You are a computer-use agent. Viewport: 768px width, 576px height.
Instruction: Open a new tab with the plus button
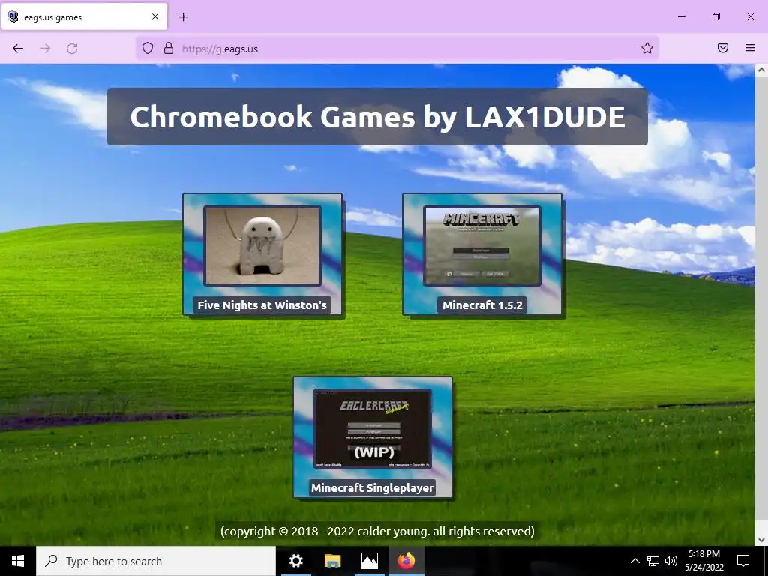coord(184,17)
